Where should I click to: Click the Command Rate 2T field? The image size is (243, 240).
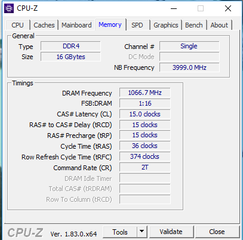coord(145,167)
